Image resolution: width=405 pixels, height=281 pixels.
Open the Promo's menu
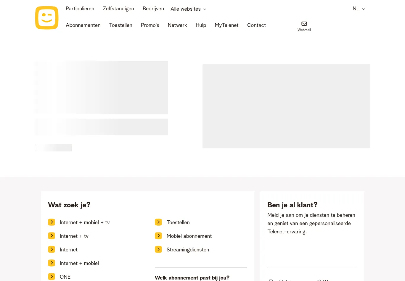tap(150, 25)
